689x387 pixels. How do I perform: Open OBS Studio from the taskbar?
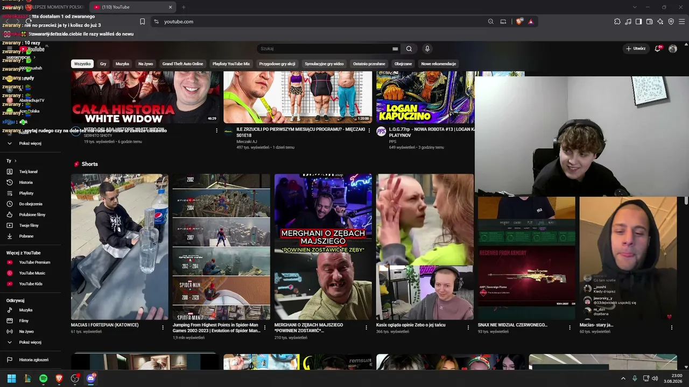[75, 378]
